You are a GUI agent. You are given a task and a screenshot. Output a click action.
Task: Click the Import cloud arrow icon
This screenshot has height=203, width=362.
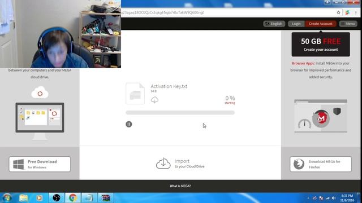pyautogui.click(x=163, y=163)
